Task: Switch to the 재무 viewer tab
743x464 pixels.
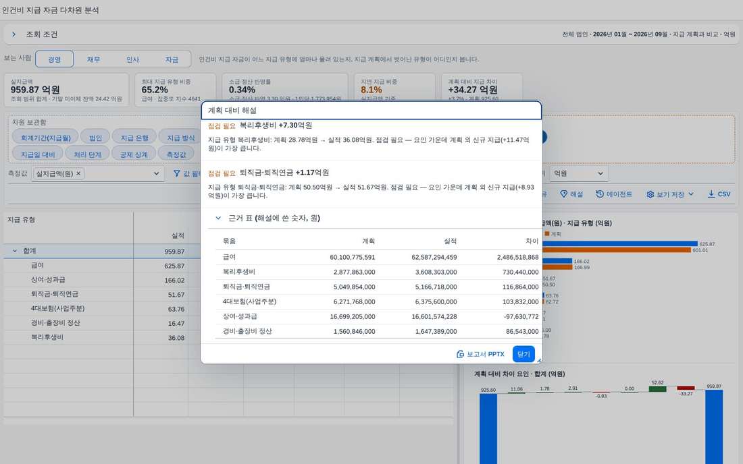Action: pyautogui.click(x=93, y=59)
